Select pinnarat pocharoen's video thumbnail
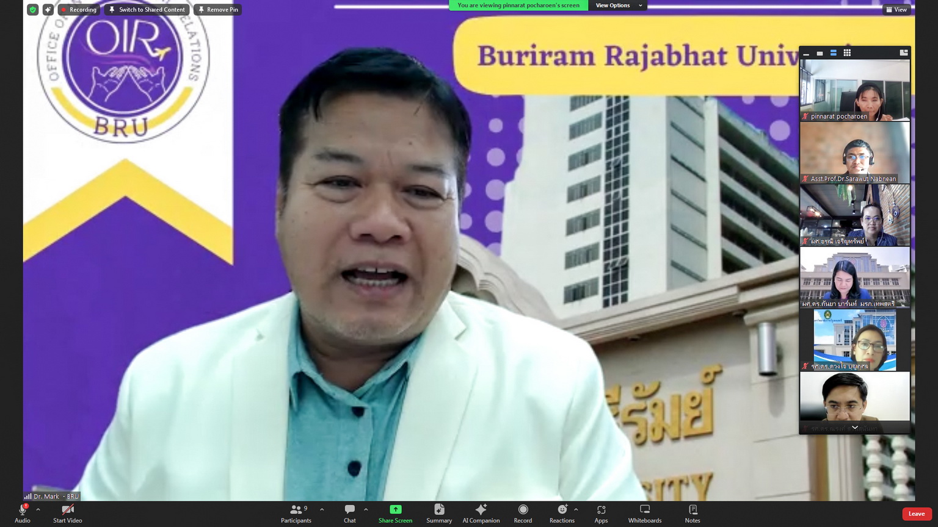938x527 pixels. (x=855, y=90)
